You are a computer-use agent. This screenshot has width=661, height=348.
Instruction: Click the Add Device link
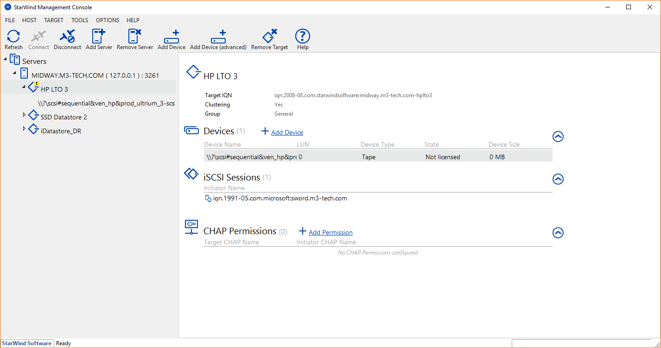tap(287, 132)
